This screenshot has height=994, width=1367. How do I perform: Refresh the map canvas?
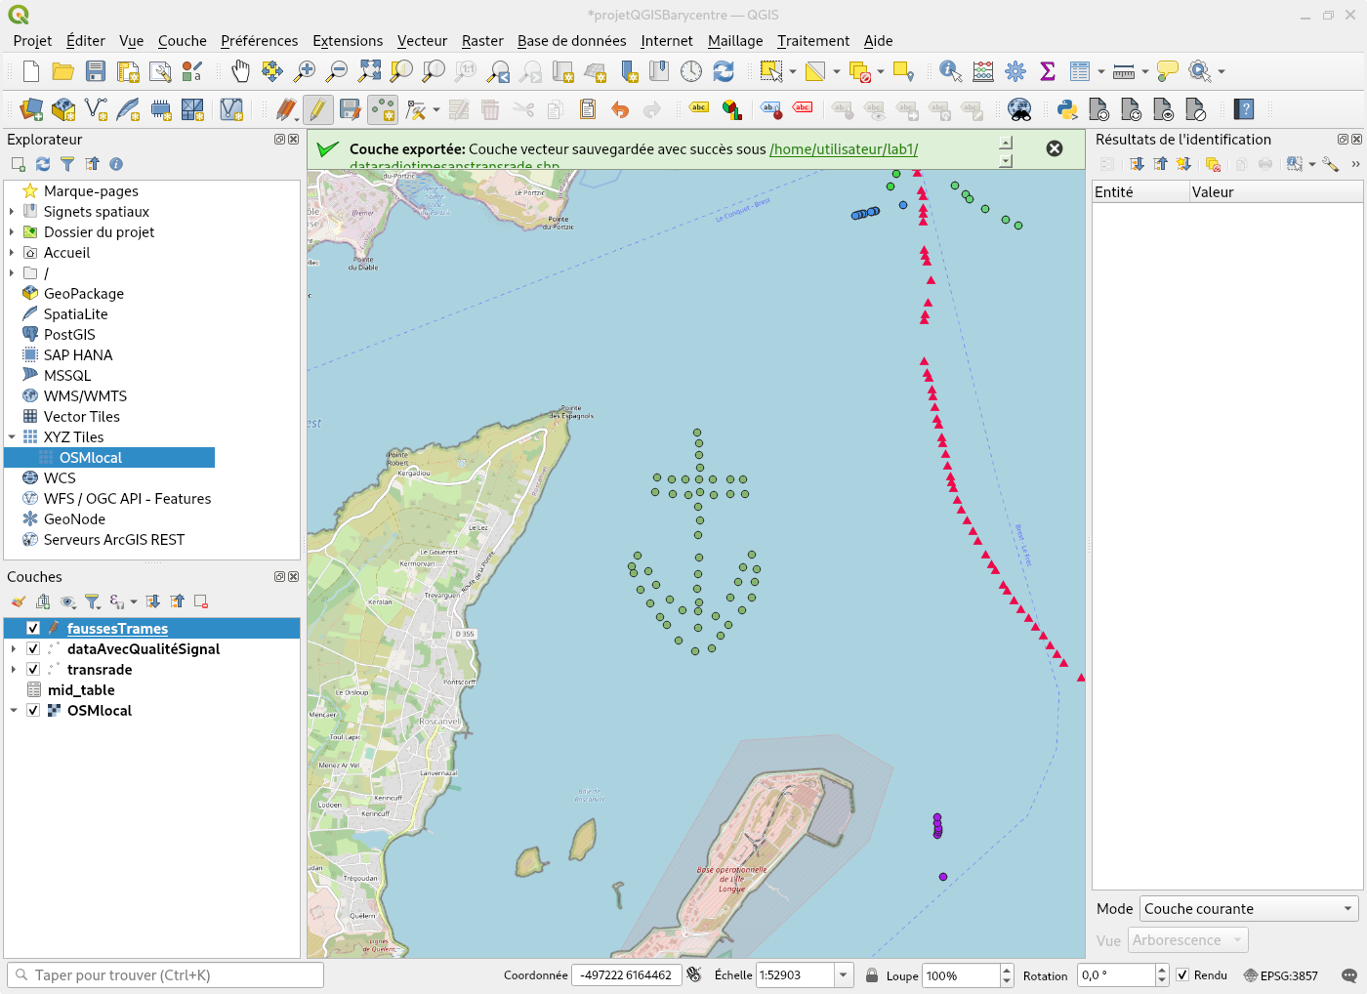724,71
